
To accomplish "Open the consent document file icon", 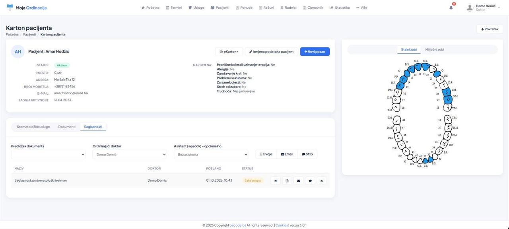I will tap(287, 180).
